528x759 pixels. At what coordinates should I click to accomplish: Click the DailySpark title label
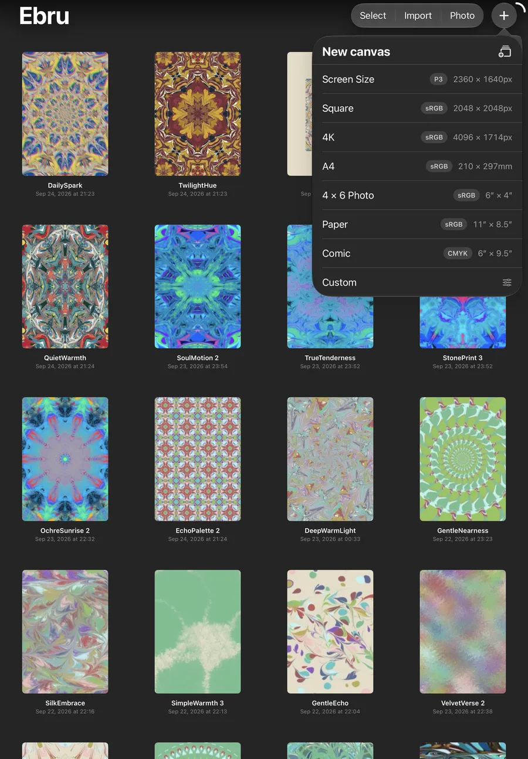click(x=65, y=185)
